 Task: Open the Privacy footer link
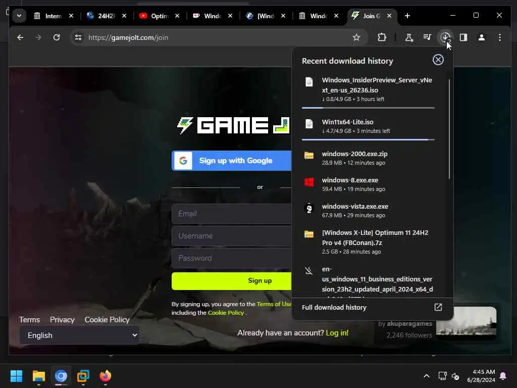(x=62, y=320)
